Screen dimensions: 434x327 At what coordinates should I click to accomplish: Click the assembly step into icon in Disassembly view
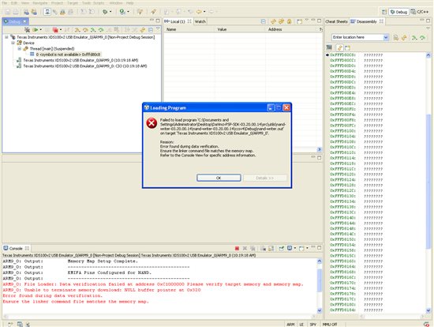coord(414,38)
